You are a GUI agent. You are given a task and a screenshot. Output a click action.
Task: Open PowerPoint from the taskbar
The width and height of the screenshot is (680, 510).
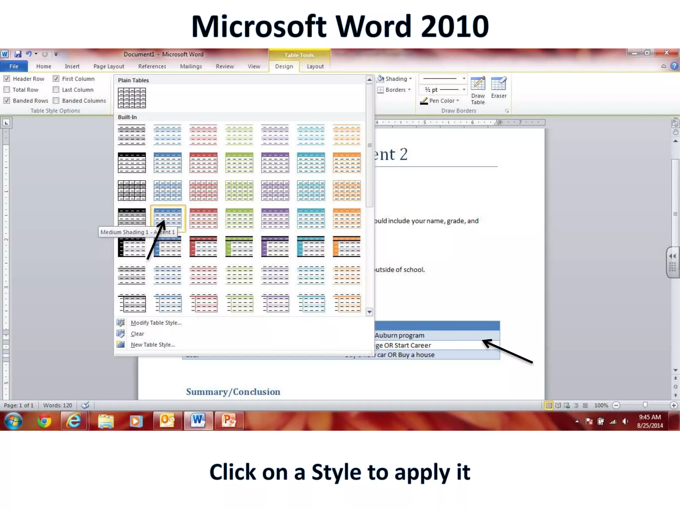229,421
